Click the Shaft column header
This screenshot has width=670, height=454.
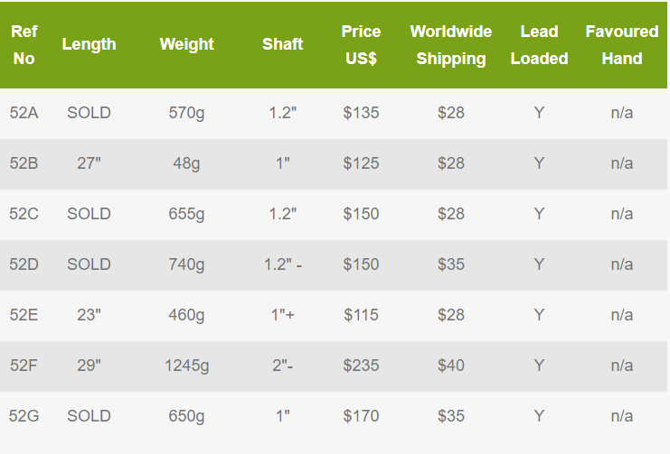(x=282, y=44)
